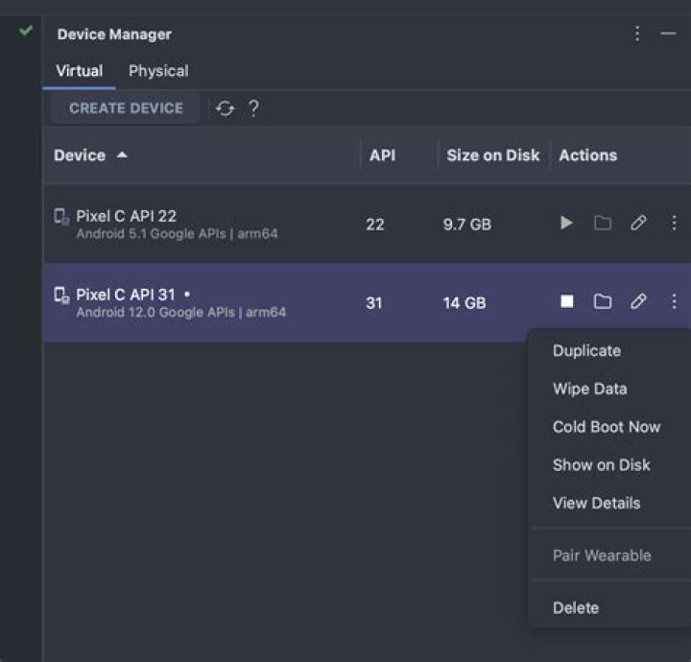
Task: Click Android 5.1 Google APIs subtitle
Action: (x=178, y=233)
